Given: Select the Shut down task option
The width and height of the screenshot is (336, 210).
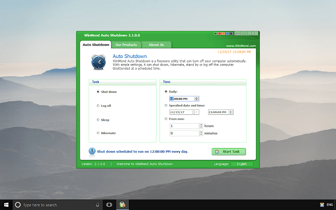Looking at the screenshot, I should pos(107,92).
